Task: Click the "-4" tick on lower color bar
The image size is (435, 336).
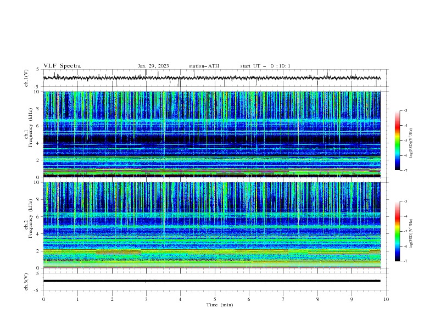Action: click(x=405, y=216)
